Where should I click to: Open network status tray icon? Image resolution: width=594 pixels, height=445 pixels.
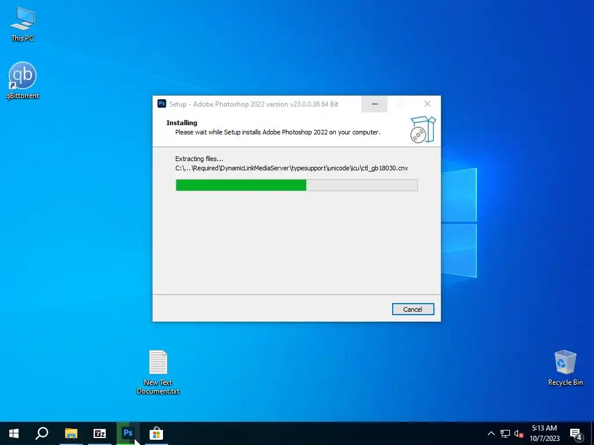(x=505, y=433)
